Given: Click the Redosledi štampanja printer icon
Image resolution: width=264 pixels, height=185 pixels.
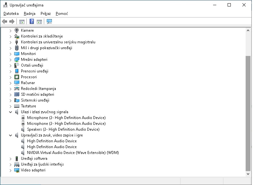Looking at the screenshot, I should pyautogui.click(x=17, y=89).
